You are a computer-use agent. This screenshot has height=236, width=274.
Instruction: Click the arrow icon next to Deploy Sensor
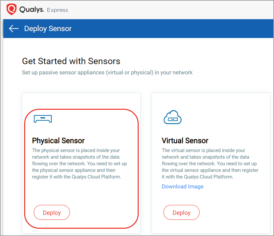coord(14,28)
